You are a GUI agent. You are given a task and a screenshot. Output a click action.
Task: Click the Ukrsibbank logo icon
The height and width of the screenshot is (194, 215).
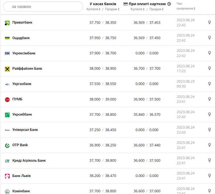7,115
